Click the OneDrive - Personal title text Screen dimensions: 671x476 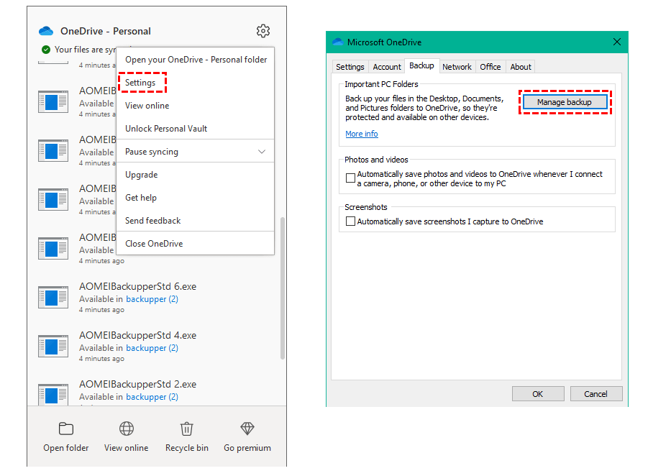[105, 31]
